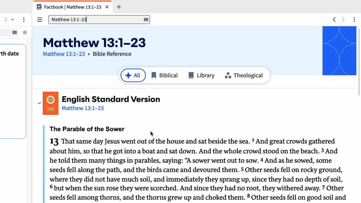The image size is (361, 203).
Task: Switch to the Theological filter
Action: (244, 75)
